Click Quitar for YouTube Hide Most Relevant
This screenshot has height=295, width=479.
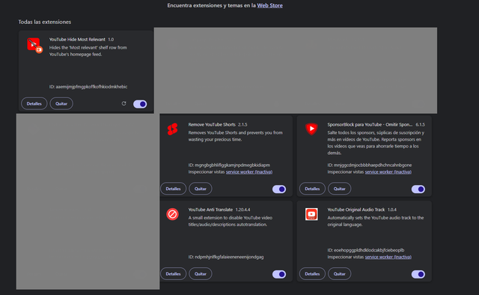tap(61, 103)
